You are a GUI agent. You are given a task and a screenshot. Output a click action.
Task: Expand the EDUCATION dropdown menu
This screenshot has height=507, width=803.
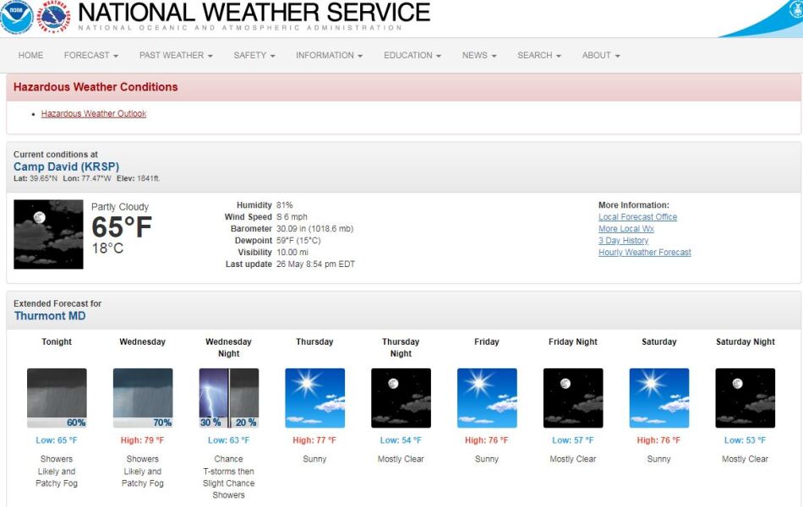(412, 55)
